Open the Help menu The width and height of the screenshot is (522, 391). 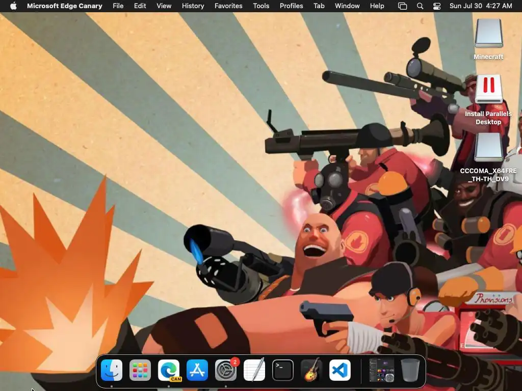[x=377, y=6]
